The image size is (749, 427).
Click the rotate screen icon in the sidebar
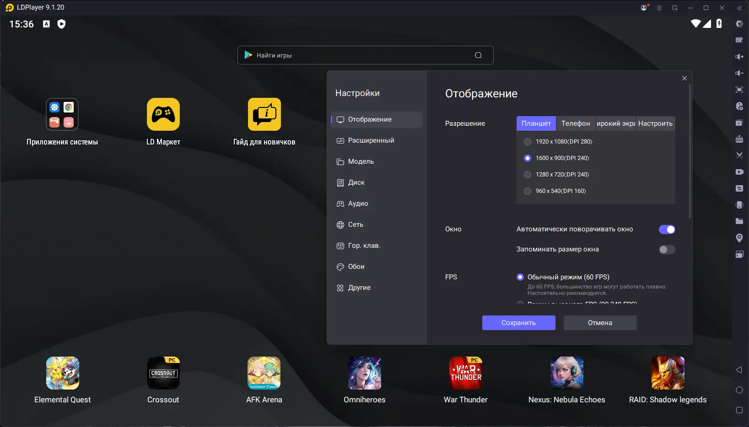[739, 254]
